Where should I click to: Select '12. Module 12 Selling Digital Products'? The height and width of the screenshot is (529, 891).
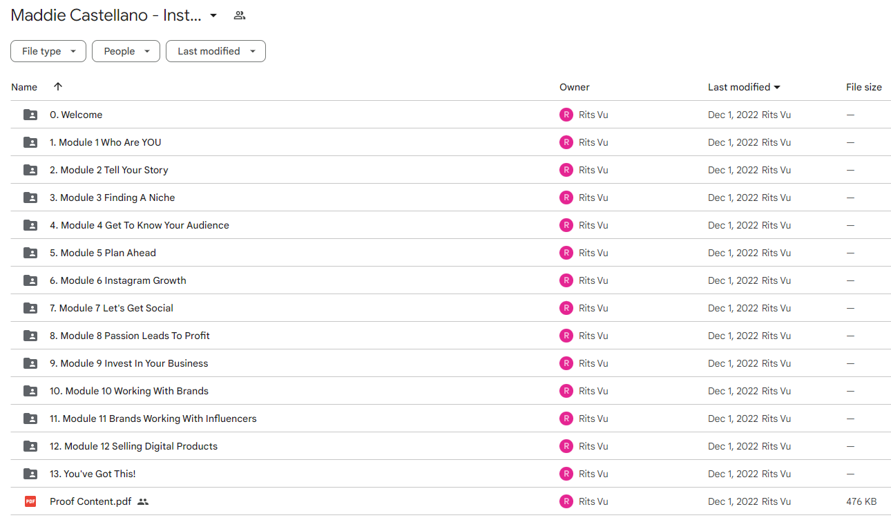[134, 446]
